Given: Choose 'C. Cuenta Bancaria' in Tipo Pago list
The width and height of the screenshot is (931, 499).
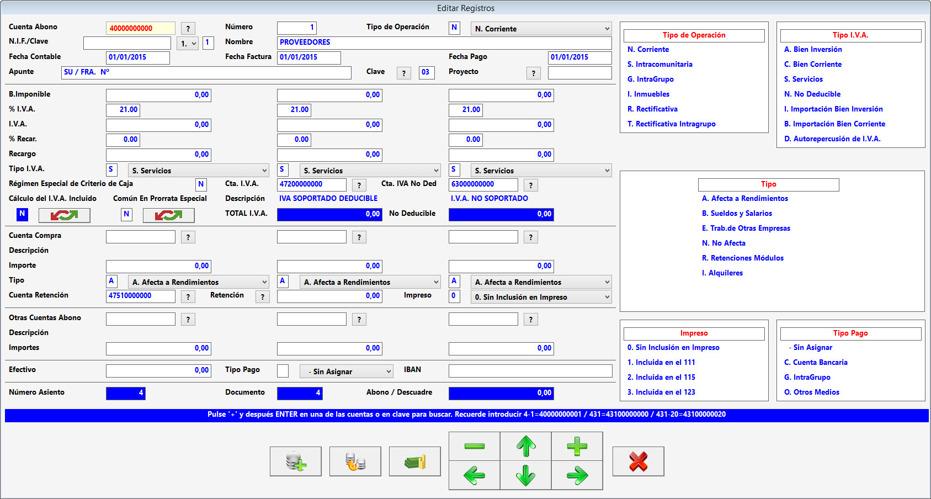Looking at the screenshot, I should pos(816,362).
